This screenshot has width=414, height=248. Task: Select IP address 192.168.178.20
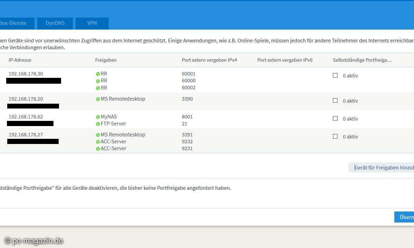click(x=26, y=99)
